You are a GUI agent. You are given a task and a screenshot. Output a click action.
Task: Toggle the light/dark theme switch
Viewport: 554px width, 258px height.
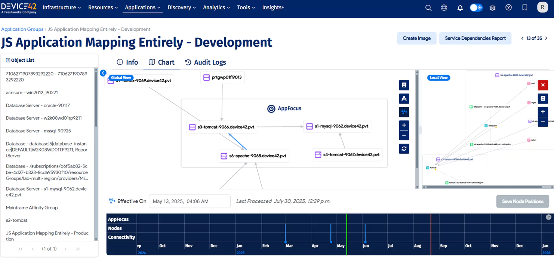pyautogui.click(x=476, y=8)
